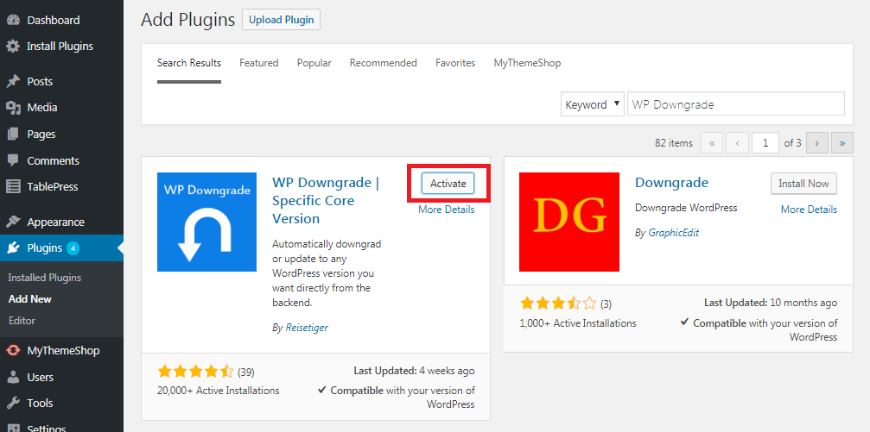Click 1,000+ Active Installations text

[x=578, y=322]
